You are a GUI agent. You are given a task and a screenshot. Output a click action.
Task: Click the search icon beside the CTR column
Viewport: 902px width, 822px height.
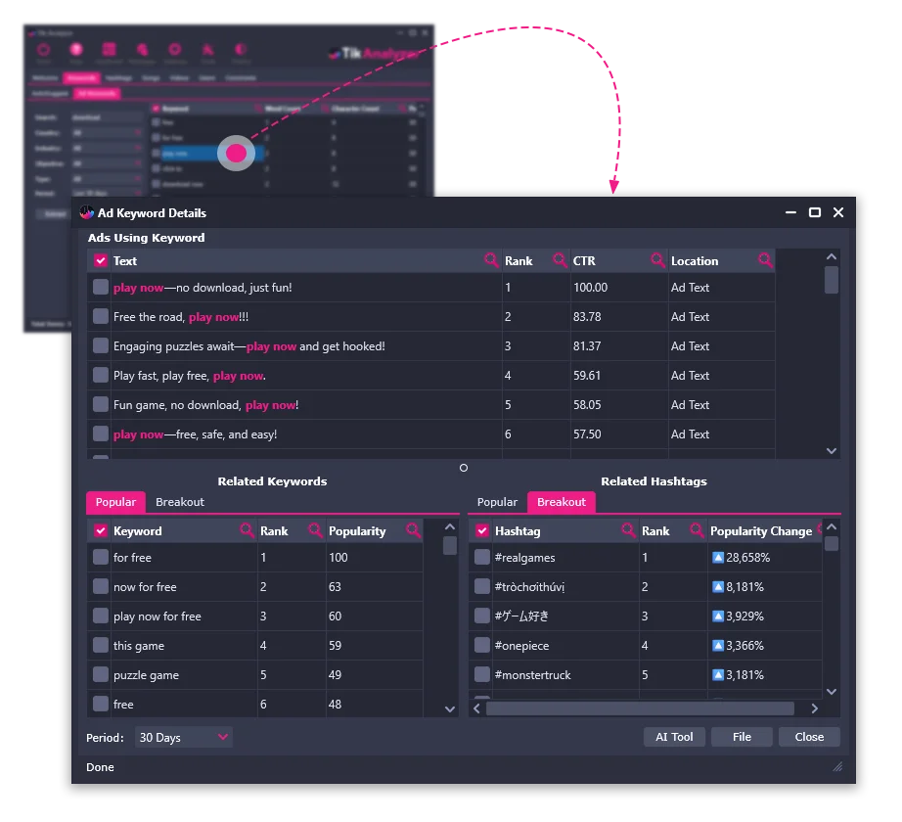(x=658, y=260)
